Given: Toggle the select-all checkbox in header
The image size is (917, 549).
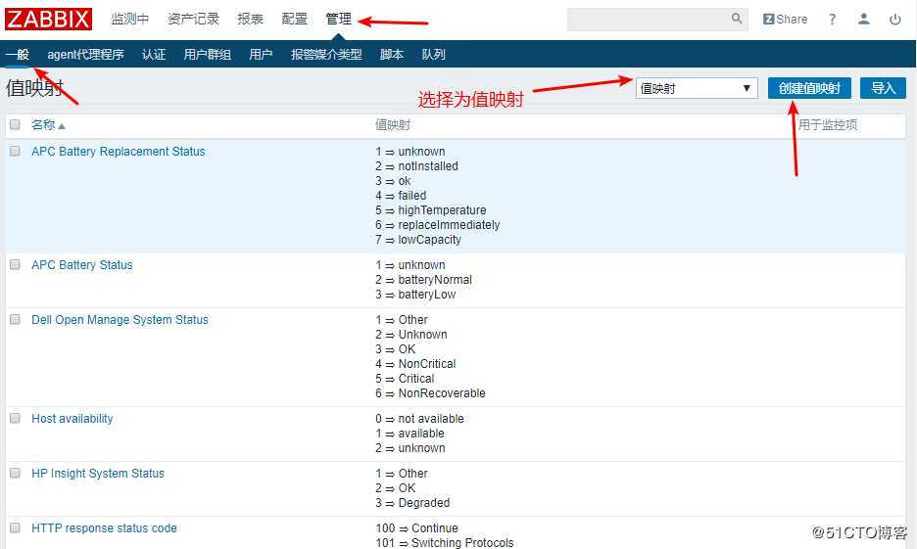Looking at the screenshot, I should click(16, 124).
